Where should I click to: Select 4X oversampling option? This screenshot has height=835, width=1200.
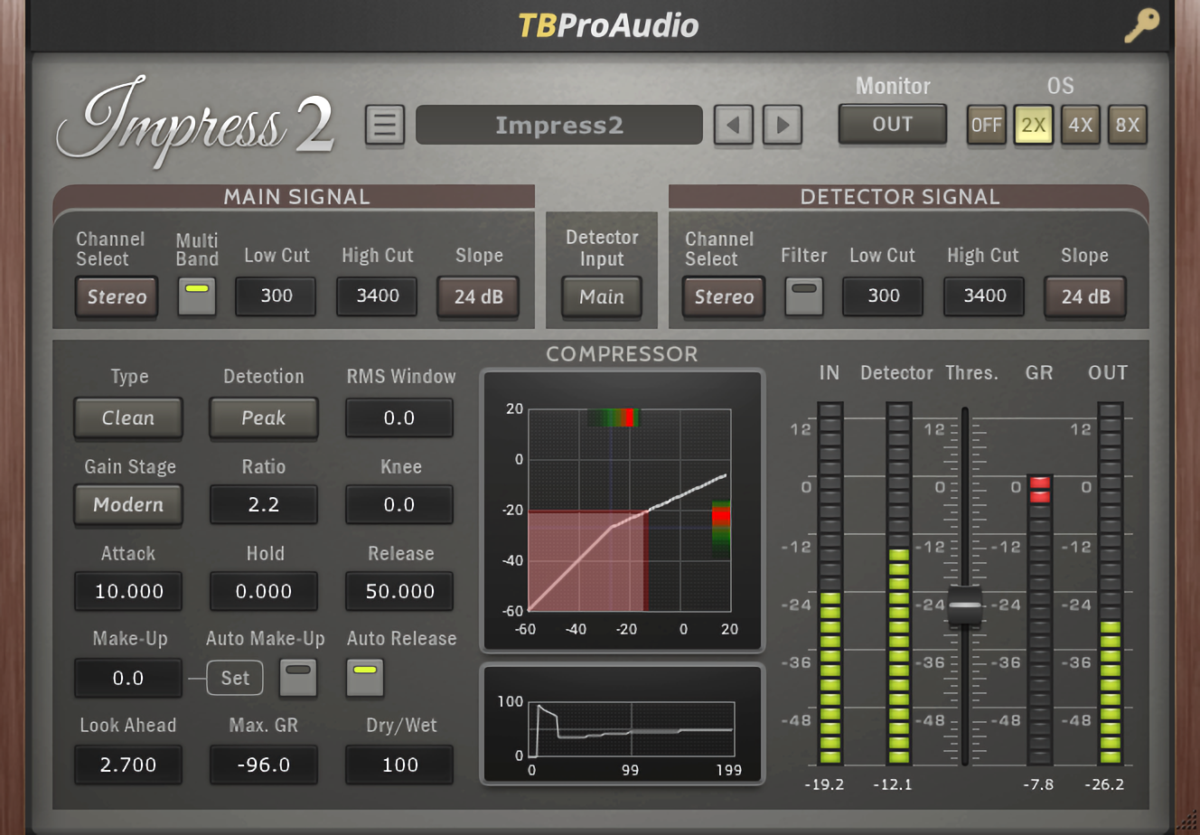[1081, 125]
